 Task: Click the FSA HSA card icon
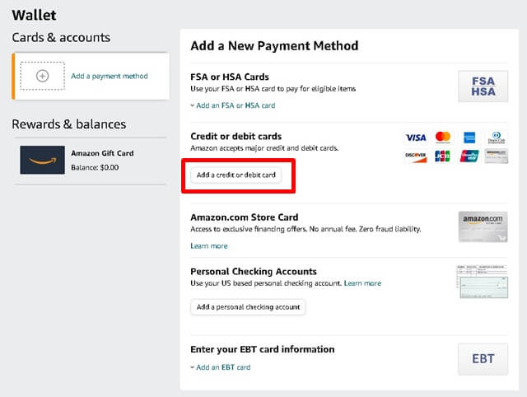pyautogui.click(x=483, y=86)
